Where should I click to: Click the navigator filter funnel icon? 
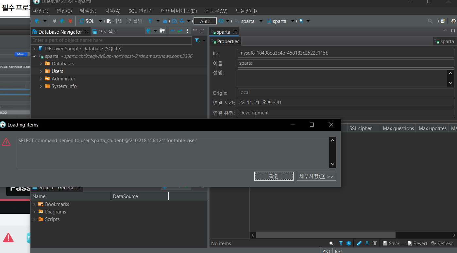[x=197, y=40]
